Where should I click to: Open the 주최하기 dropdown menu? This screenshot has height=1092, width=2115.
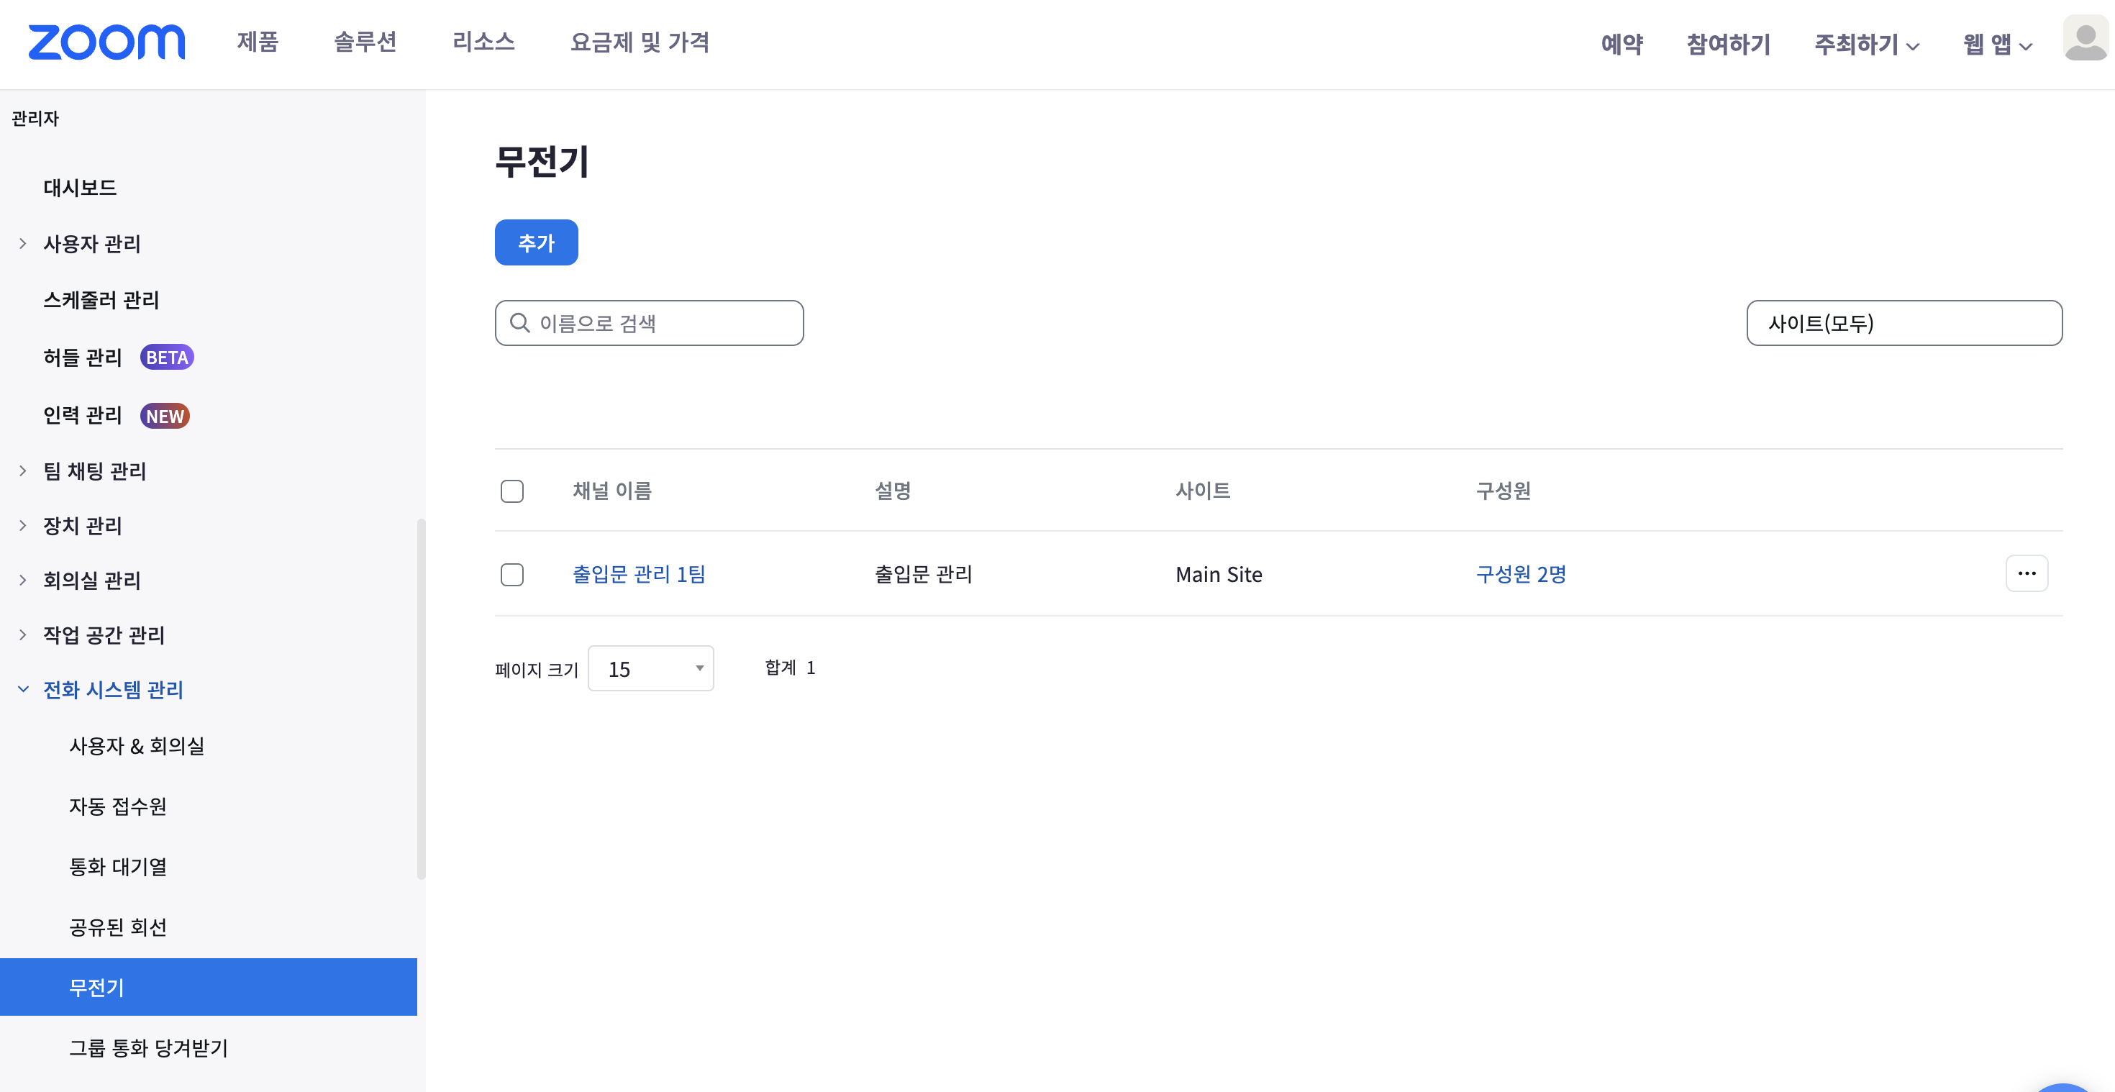(x=1866, y=45)
